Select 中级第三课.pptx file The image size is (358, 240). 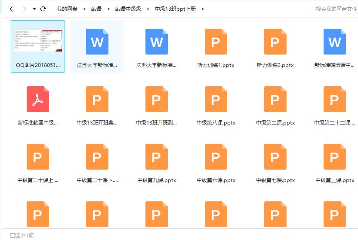click(334, 157)
